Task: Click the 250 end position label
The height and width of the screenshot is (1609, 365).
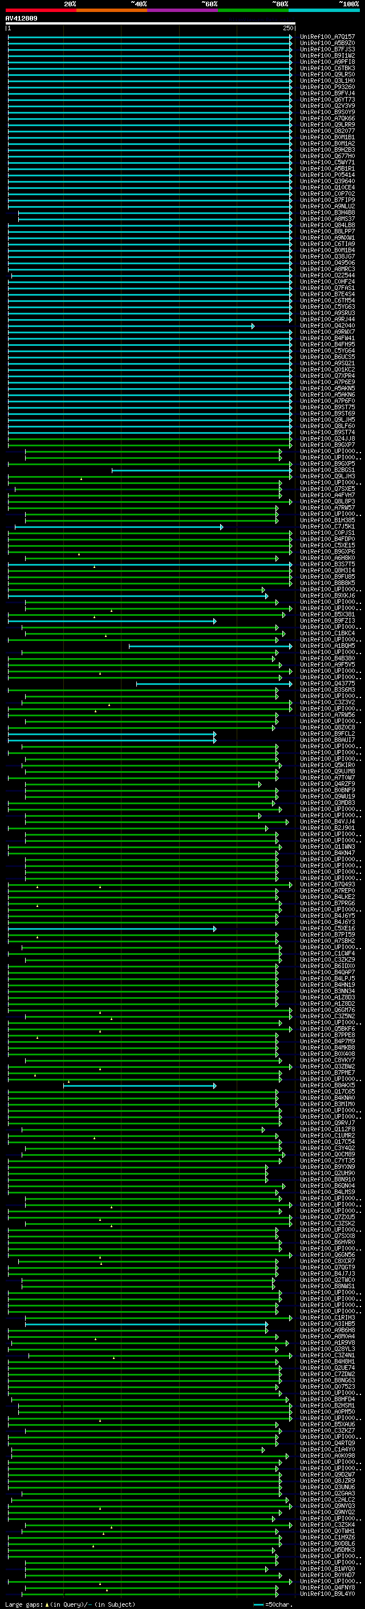Action: pyautogui.click(x=287, y=28)
